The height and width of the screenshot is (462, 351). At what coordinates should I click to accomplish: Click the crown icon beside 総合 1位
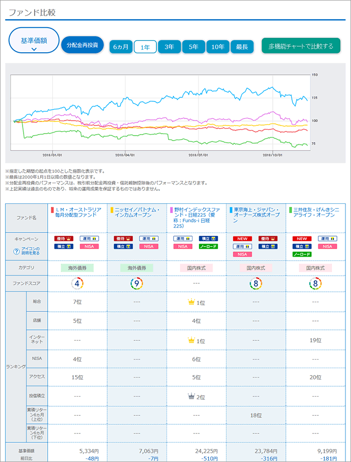tap(191, 302)
